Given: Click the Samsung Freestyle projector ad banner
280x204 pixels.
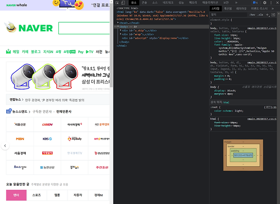Looking at the screenshot, I should pyautogui.click(x=58, y=76).
